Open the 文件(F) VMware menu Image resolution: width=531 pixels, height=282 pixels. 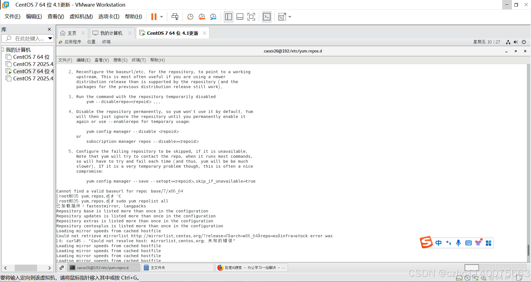coord(12,17)
